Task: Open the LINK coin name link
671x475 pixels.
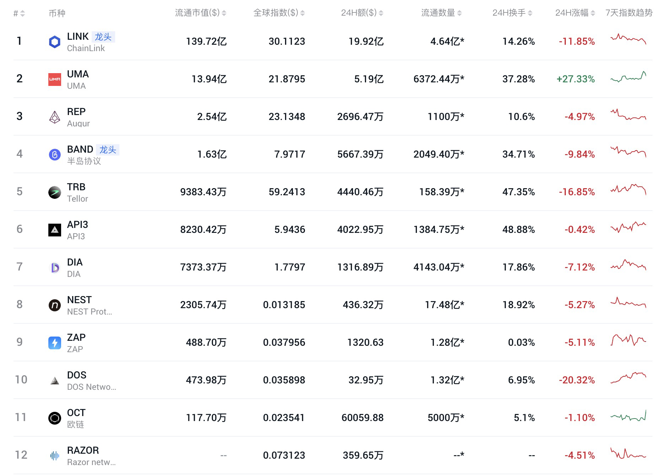Action: 78,37
